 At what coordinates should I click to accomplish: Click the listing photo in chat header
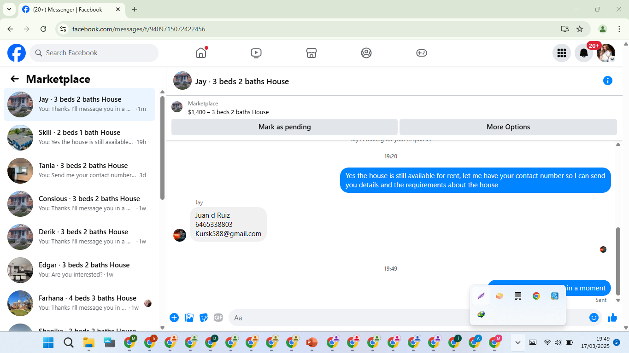pos(182,81)
